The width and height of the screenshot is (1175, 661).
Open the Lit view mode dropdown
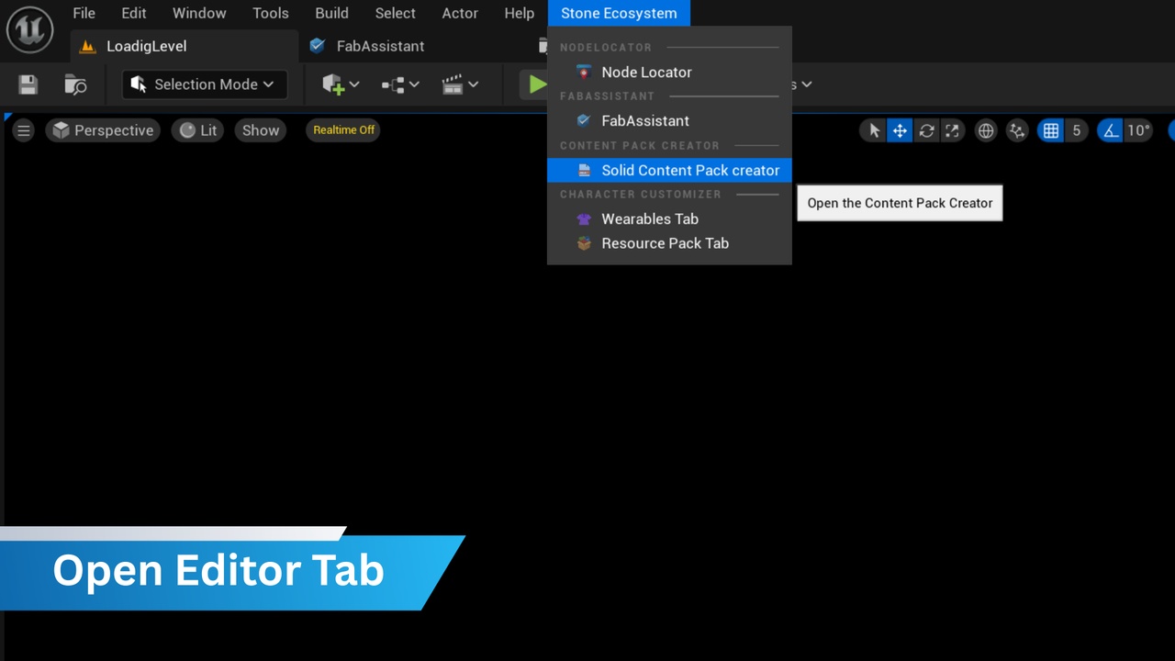198,130
